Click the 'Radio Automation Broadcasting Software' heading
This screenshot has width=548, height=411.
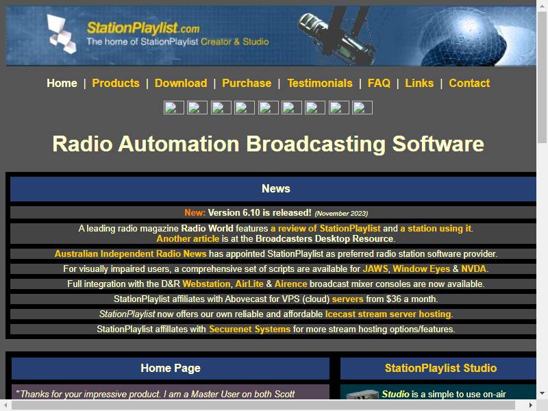coord(268,144)
